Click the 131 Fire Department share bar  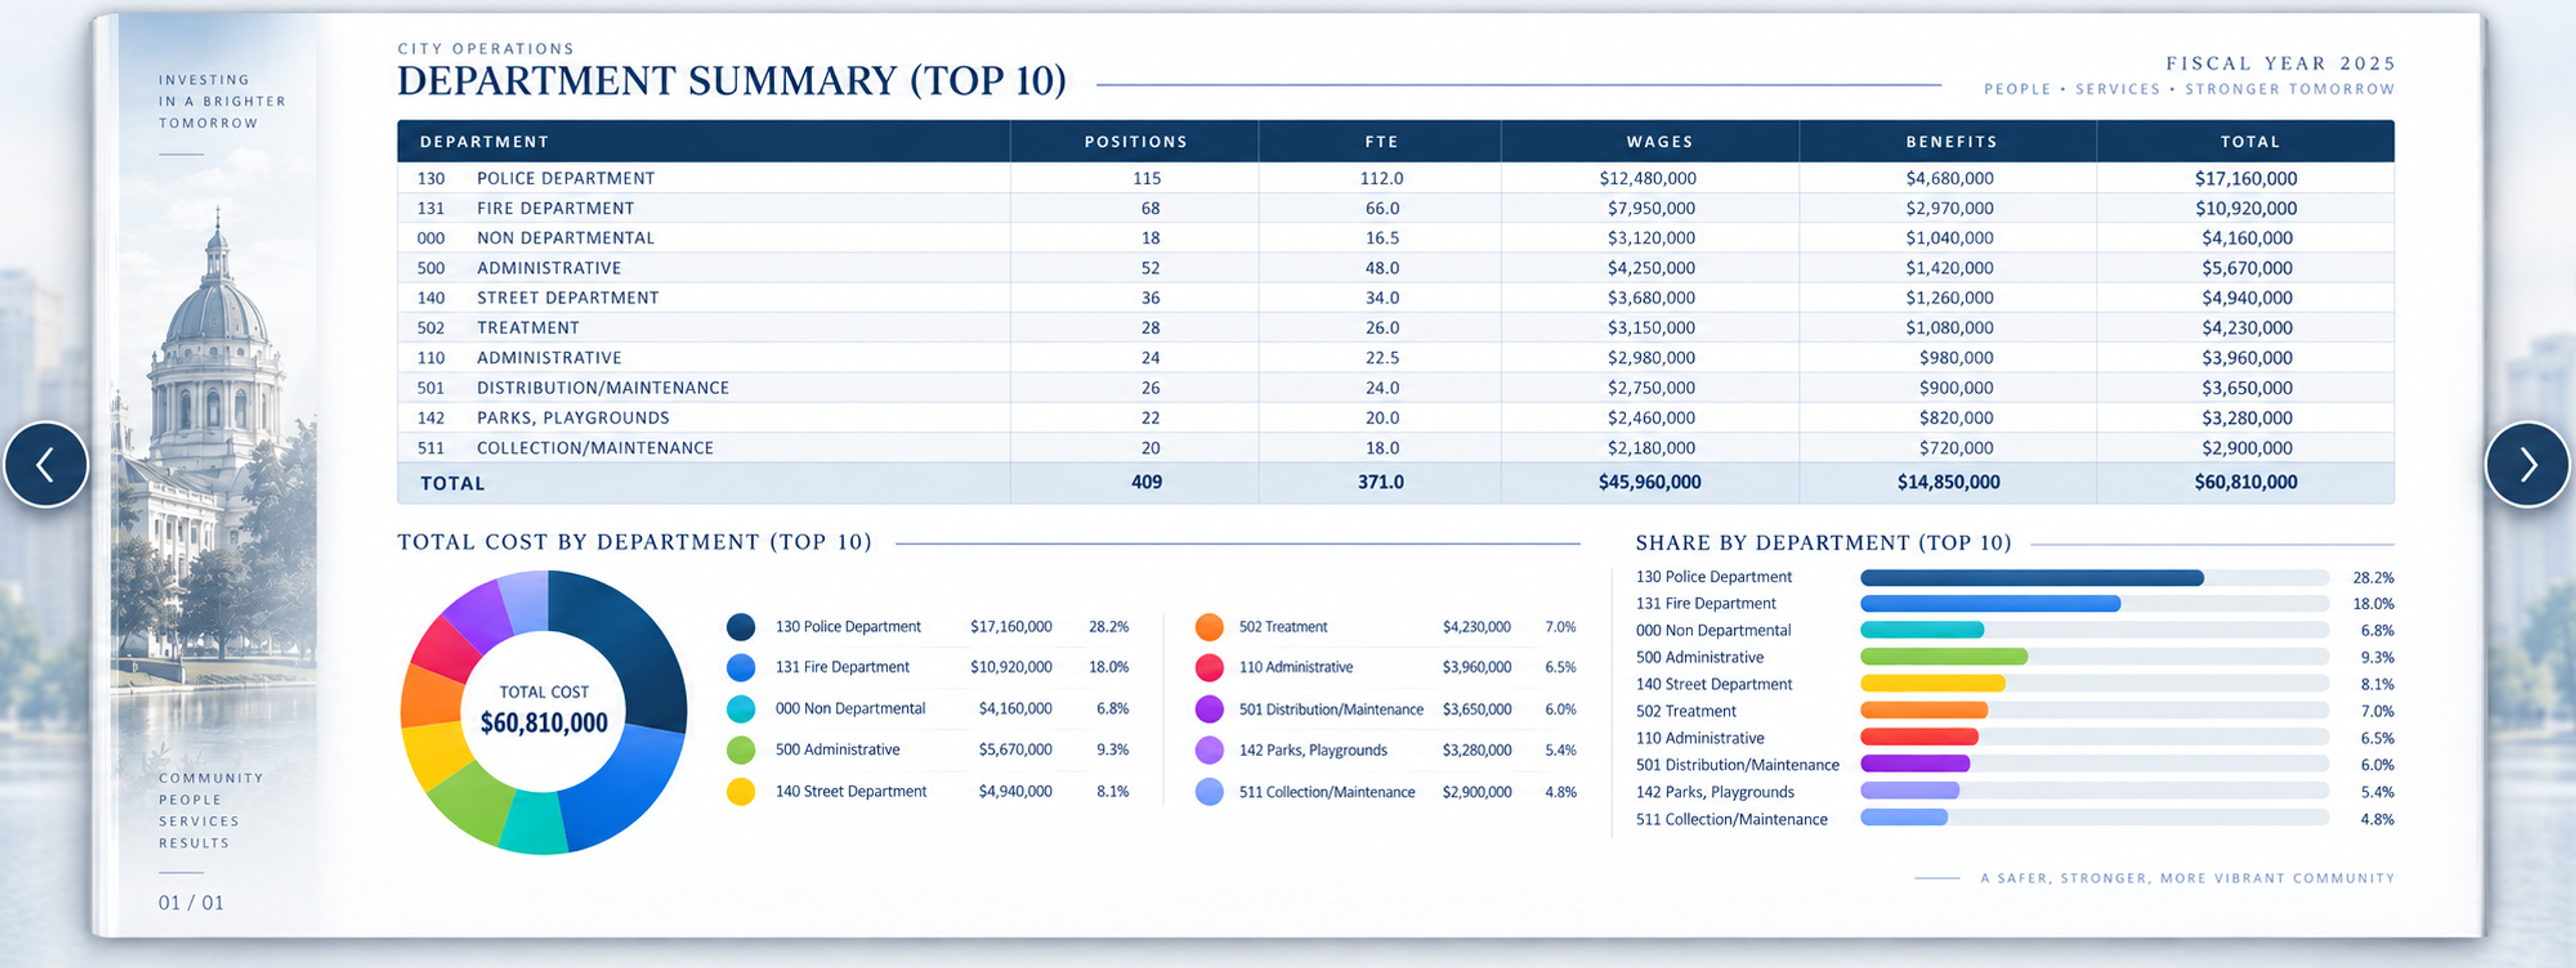1990,603
